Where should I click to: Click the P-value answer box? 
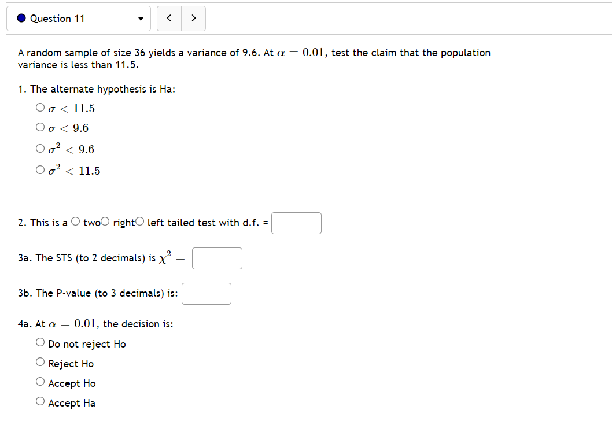(207, 293)
